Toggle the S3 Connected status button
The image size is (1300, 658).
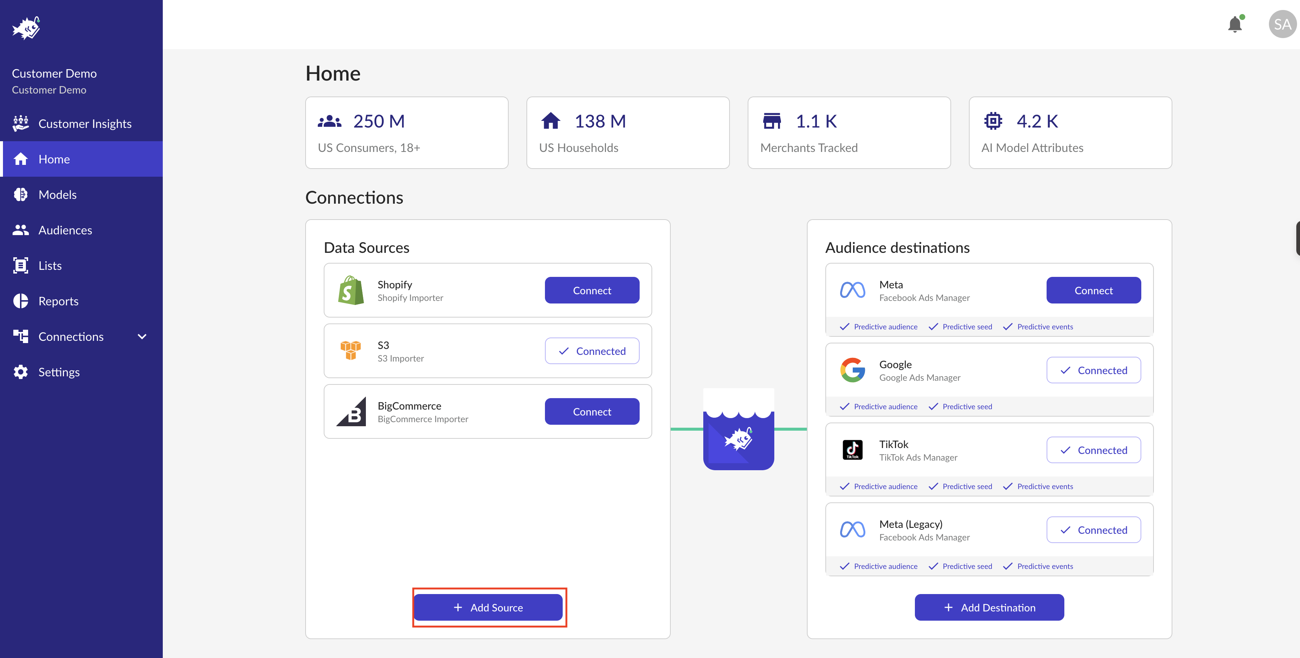pyautogui.click(x=592, y=351)
